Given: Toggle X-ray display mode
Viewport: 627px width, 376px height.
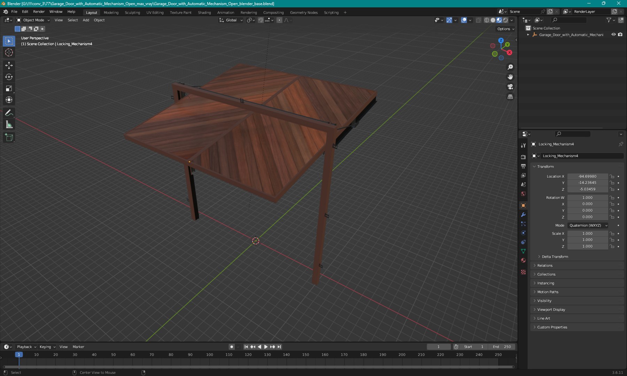Looking at the screenshot, I should point(479,20).
